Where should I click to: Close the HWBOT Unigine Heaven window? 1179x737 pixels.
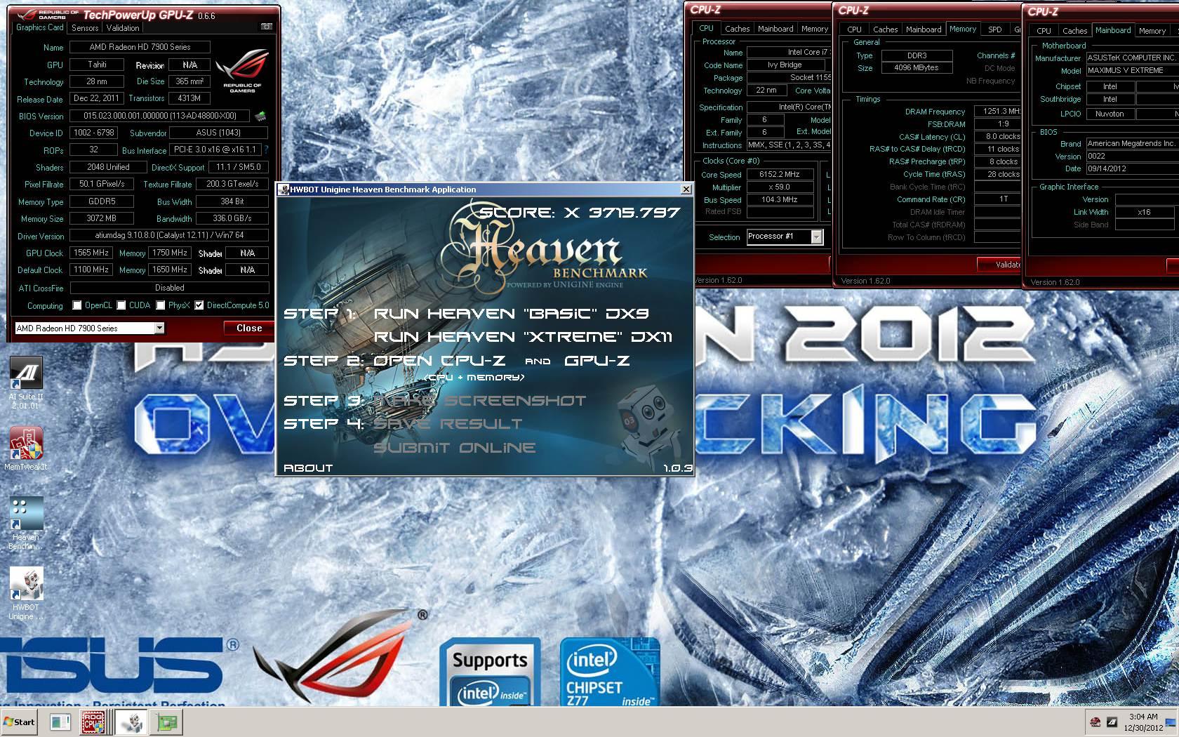(x=686, y=189)
